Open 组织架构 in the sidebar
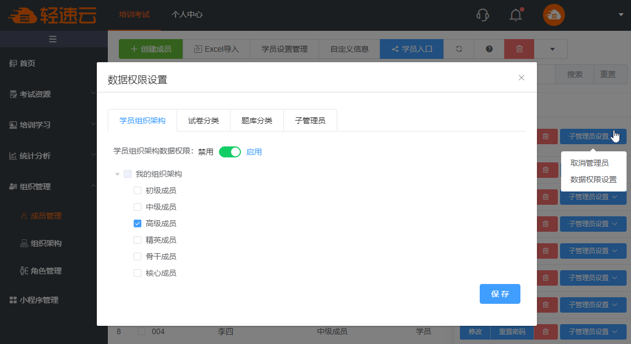The height and width of the screenshot is (344, 631). [46, 243]
